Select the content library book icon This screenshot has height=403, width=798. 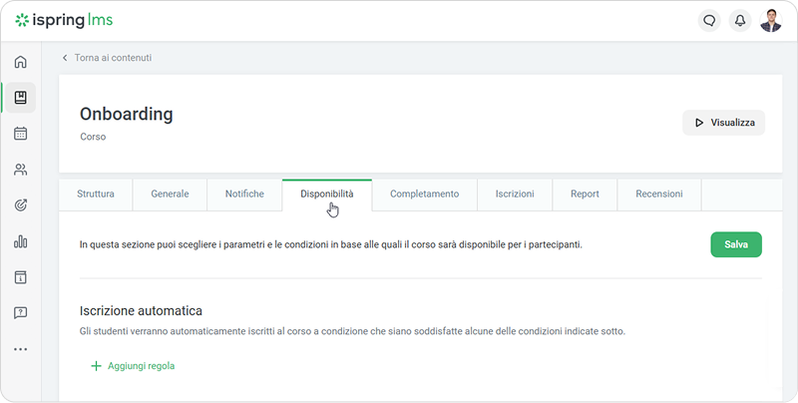tap(20, 98)
